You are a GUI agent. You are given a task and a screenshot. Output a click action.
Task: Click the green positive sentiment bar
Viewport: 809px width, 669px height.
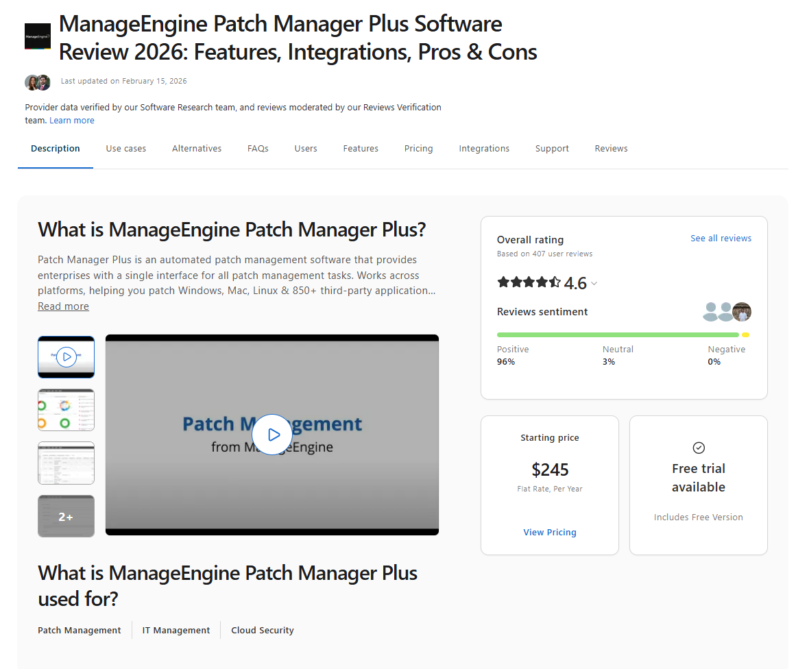pos(618,334)
